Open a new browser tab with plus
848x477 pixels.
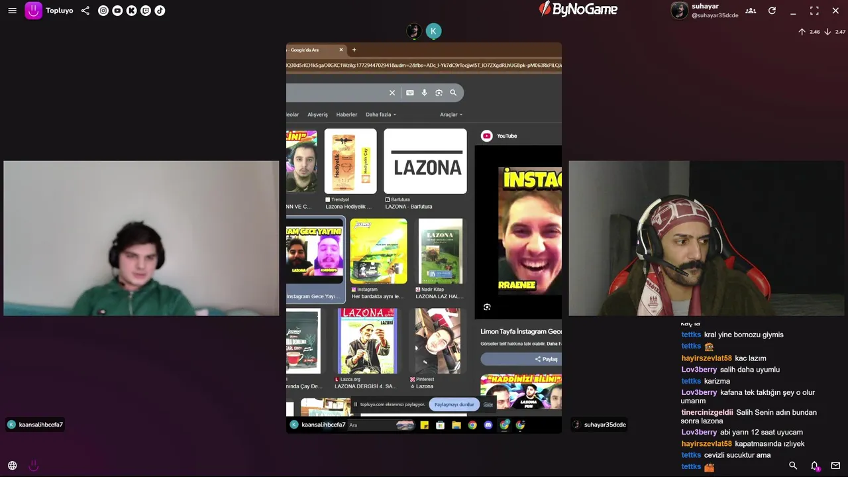coord(354,50)
